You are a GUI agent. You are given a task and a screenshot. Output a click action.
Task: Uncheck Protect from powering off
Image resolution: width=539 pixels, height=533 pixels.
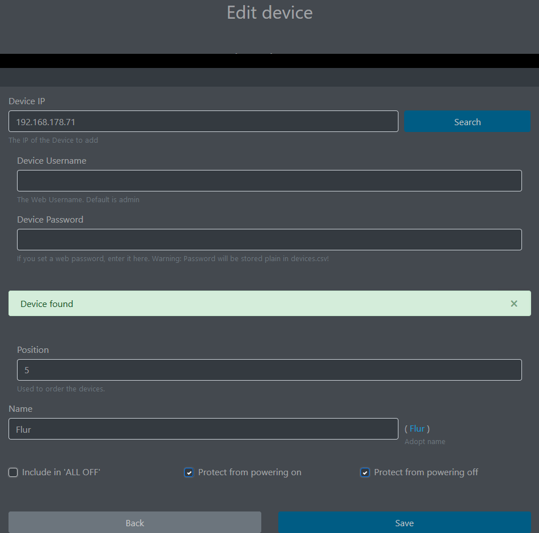coord(365,472)
